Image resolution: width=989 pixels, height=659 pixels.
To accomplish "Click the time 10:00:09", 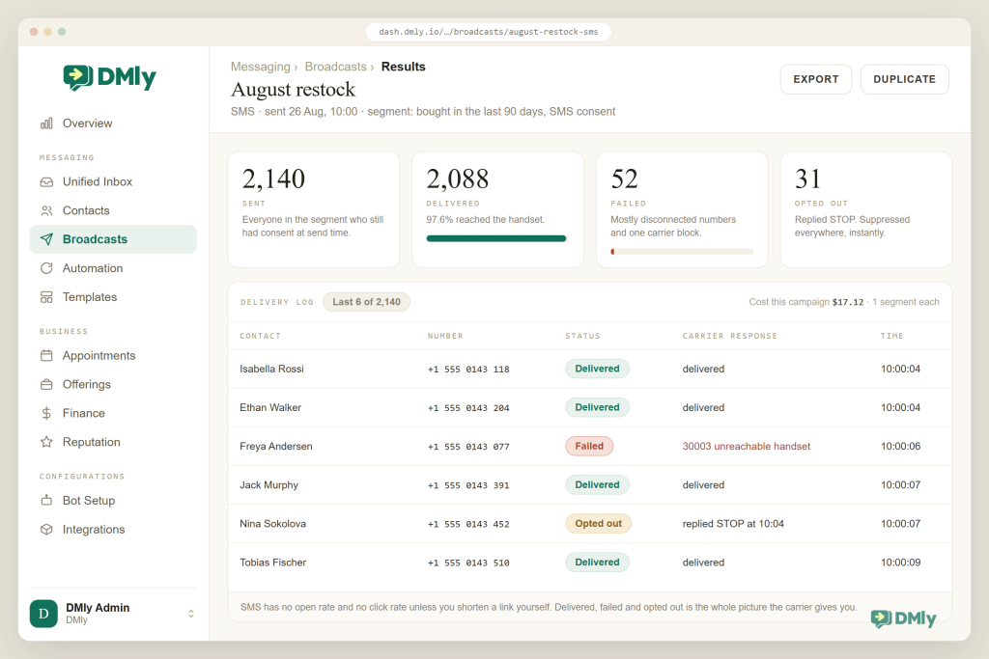I will (901, 563).
